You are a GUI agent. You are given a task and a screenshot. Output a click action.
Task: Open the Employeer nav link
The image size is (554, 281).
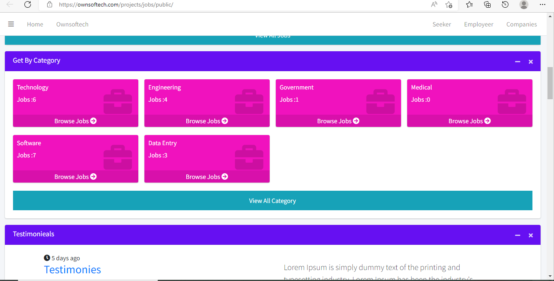click(478, 24)
